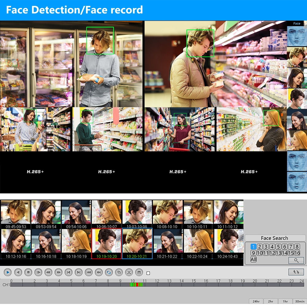Click the blue loop repeat icon
This screenshot has width=307, height=307.
(x=109, y=272)
